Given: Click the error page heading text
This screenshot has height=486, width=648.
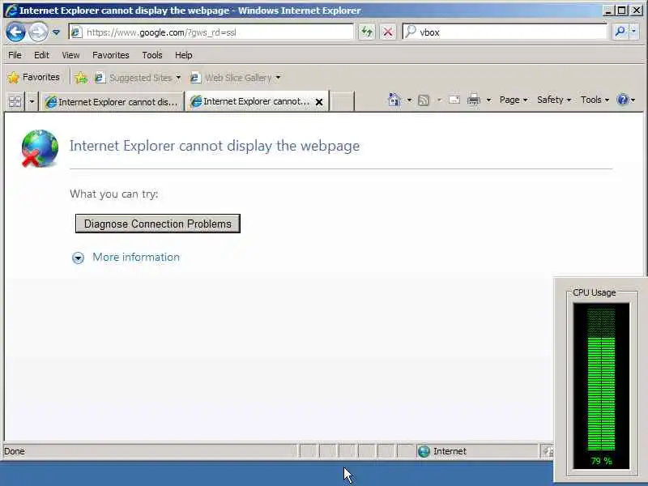Looking at the screenshot, I should coord(215,146).
